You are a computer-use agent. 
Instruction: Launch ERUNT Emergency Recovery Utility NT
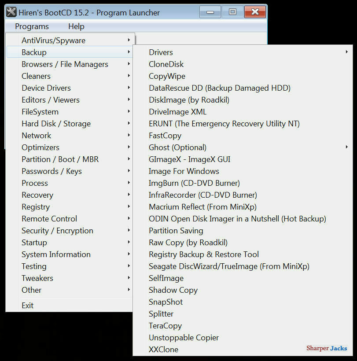pos(243,124)
